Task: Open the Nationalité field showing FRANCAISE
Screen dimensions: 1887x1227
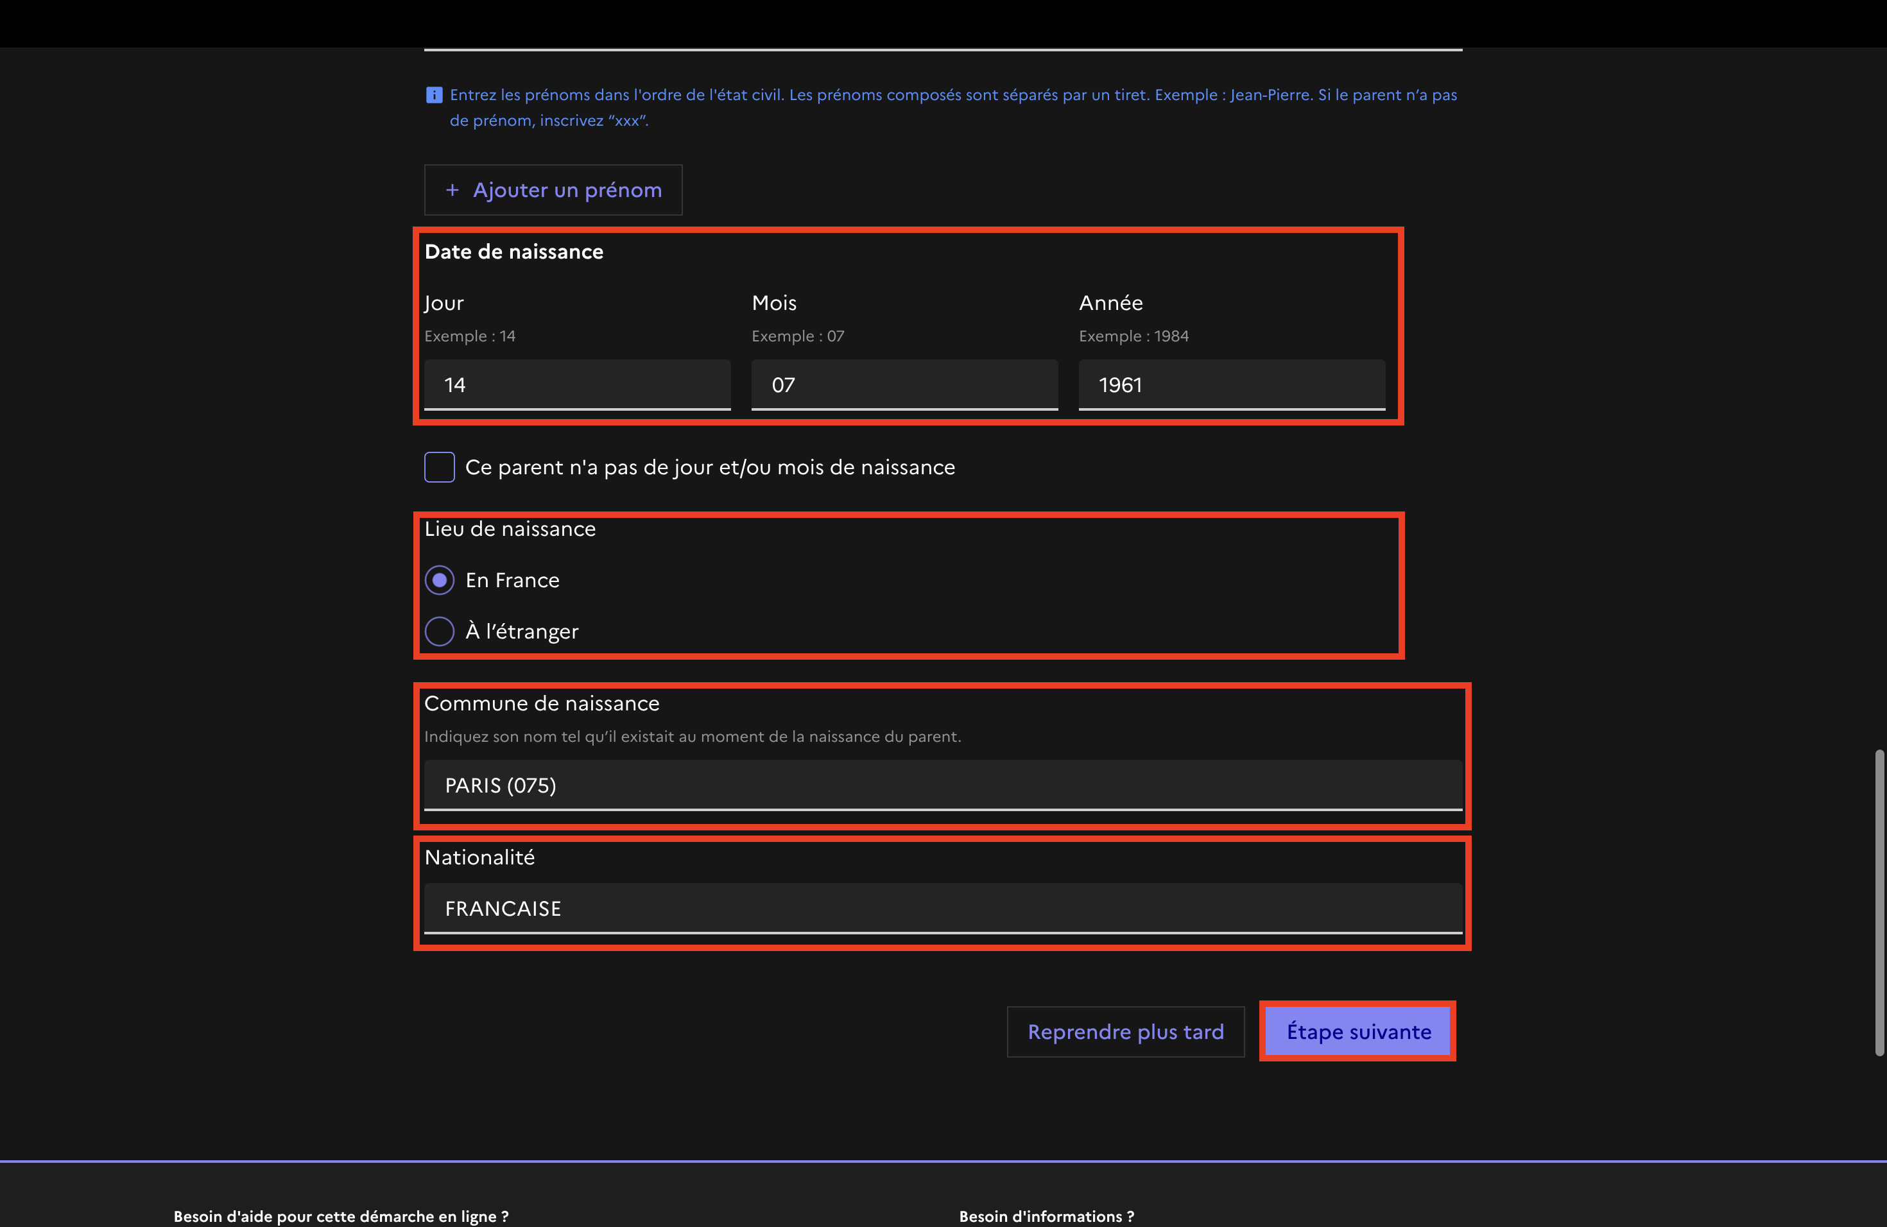Action: tap(942, 908)
